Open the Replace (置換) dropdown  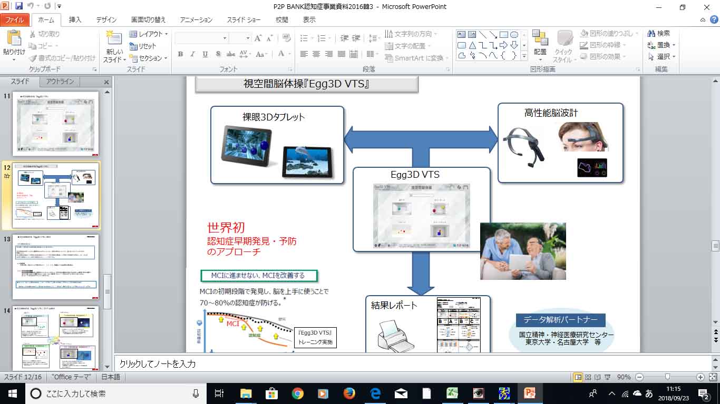coord(661,45)
